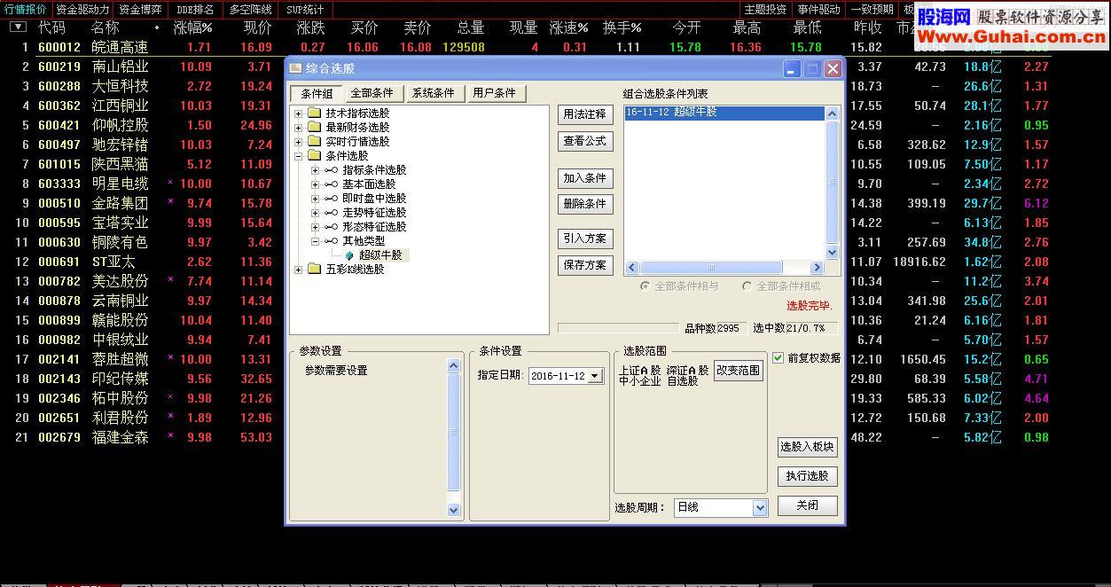
Task: Click the formula icon beside 超级牛股
Action: tap(349, 255)
